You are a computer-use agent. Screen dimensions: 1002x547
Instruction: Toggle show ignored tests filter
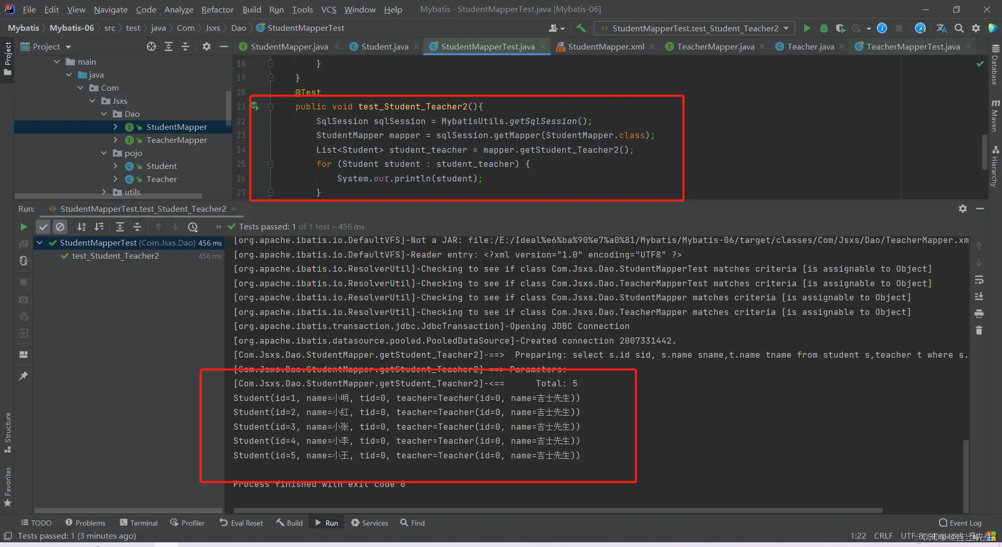coord(61,227)
